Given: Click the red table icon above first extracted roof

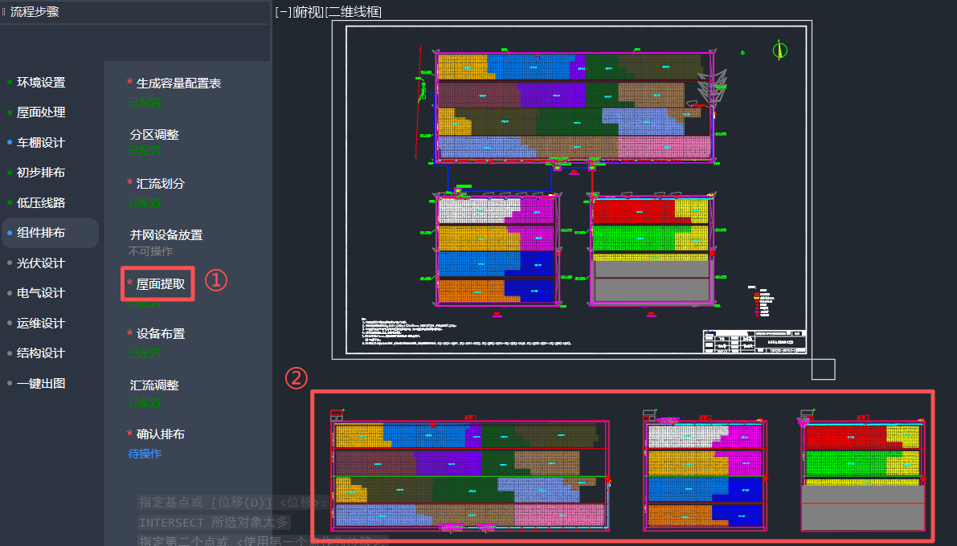Looking at the screenshot, I should click(x=337, y=415).
